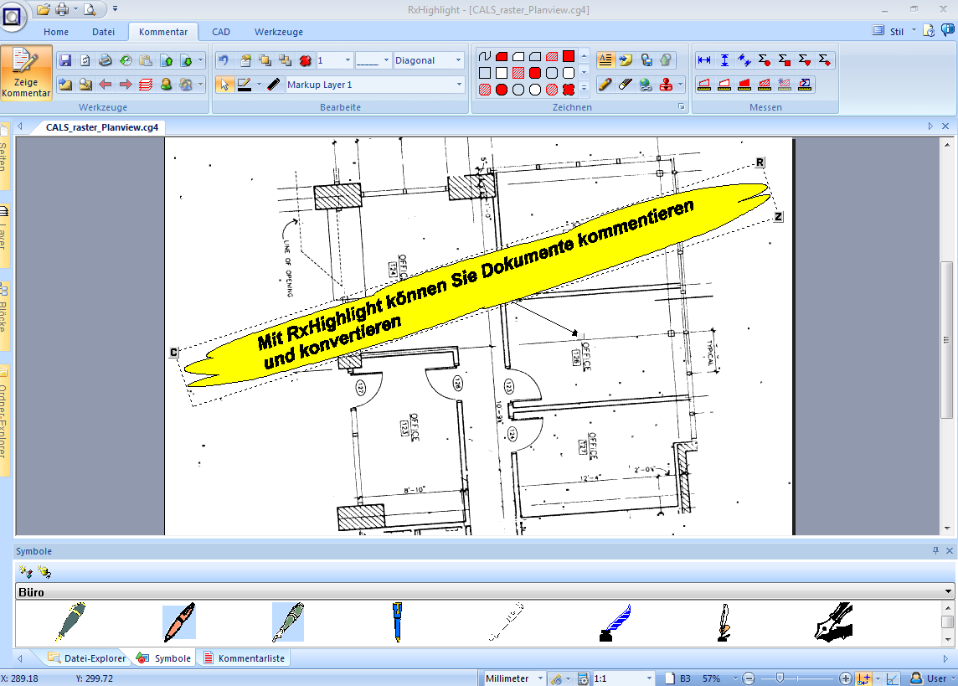Screen dimensions: 958x686
Task: Click the printer icon in Werkzeuge
Action: (106, 60)
